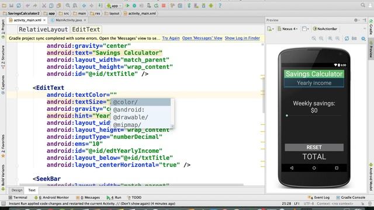
Task: Click the Replace toolbar icon
Action: point(75,5)
